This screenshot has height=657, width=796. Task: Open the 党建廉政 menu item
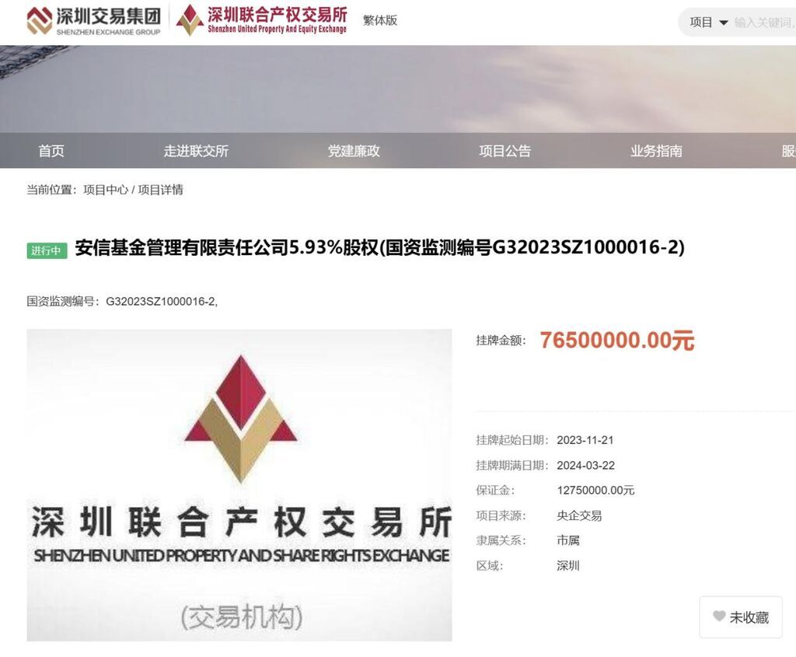(x=354, y=151)
